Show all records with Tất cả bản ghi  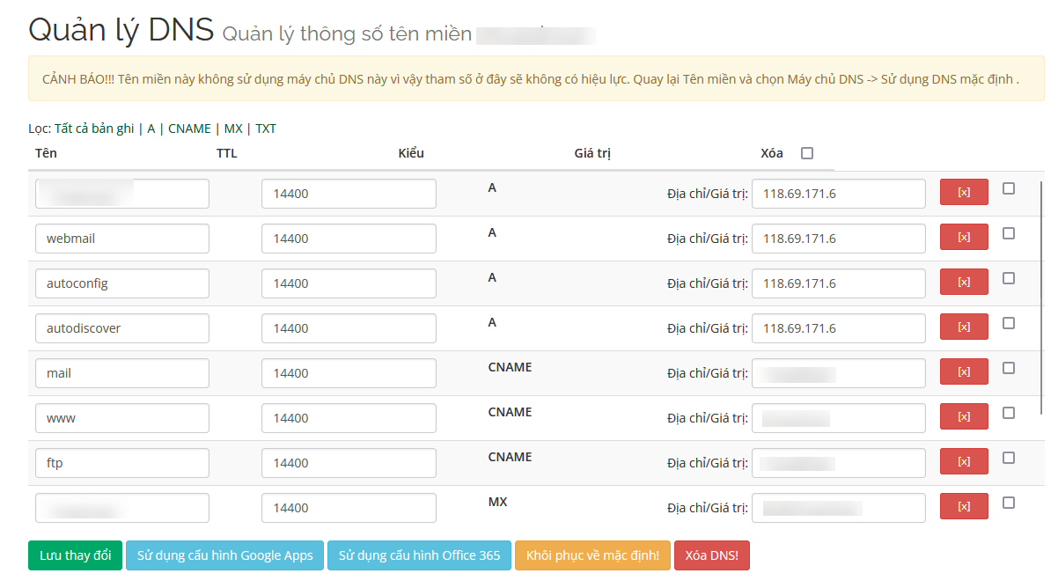click(94, 129)
